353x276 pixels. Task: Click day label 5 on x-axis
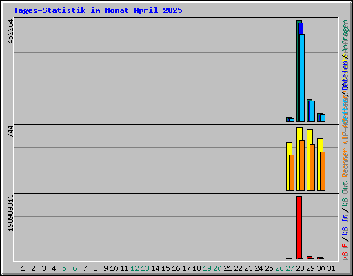pos(64,268)
